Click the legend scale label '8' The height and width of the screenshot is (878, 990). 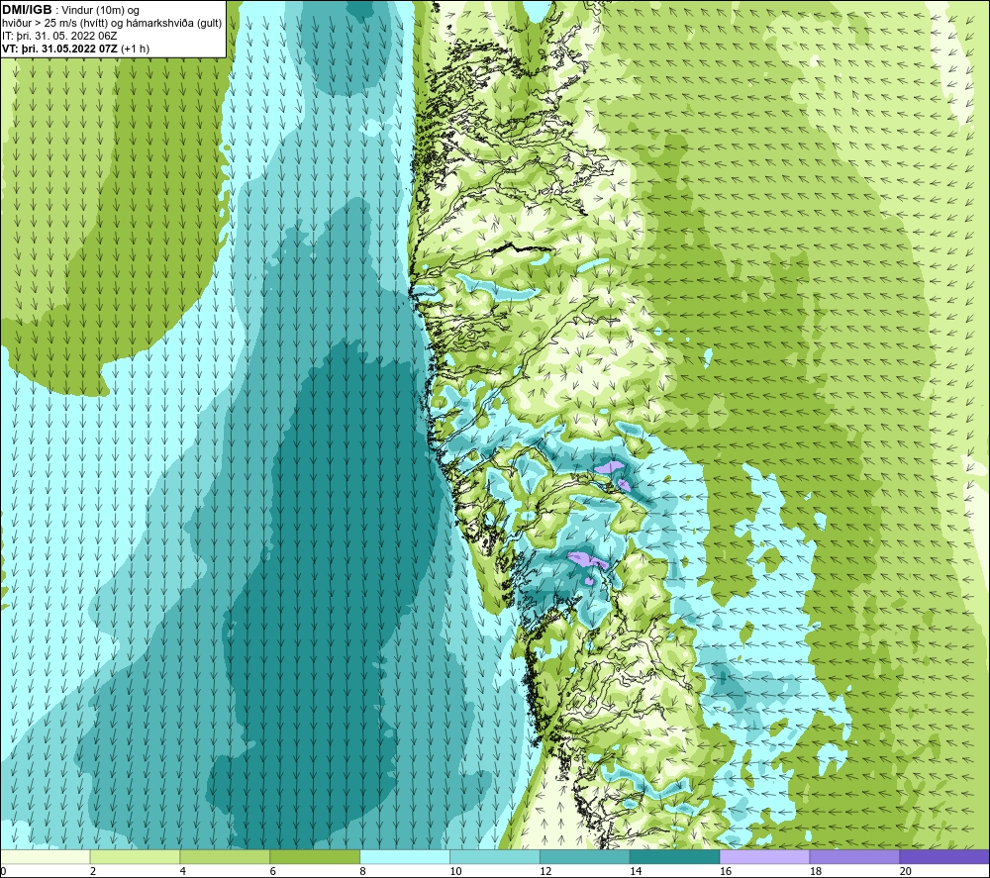pyautogui.click(x=362, y=871)
